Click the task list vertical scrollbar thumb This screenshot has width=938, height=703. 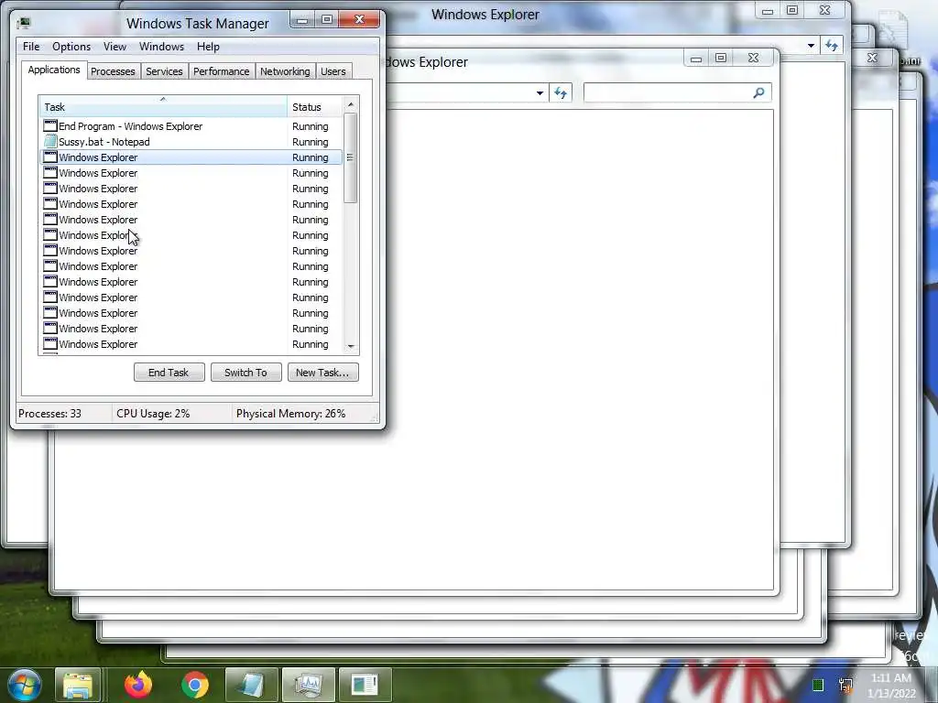tap(351, 157)
